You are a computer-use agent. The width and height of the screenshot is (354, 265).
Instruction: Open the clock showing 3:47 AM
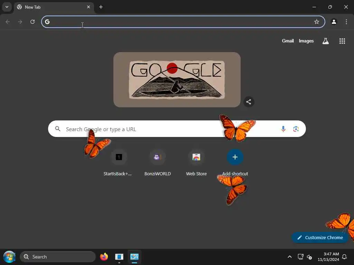328,257
